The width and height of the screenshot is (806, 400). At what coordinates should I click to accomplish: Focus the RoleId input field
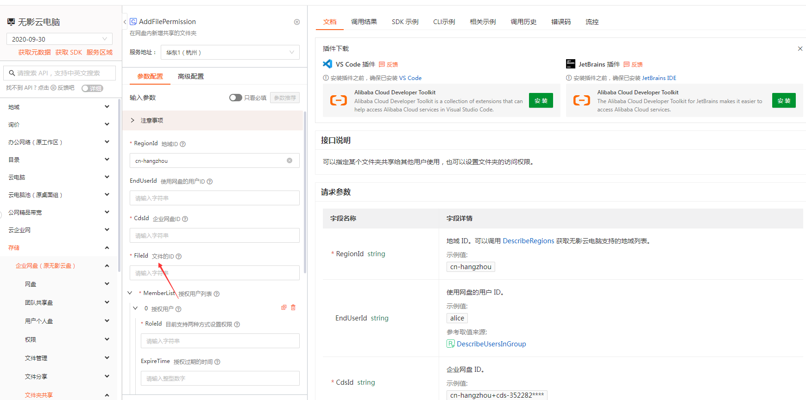tap(220, 341)
